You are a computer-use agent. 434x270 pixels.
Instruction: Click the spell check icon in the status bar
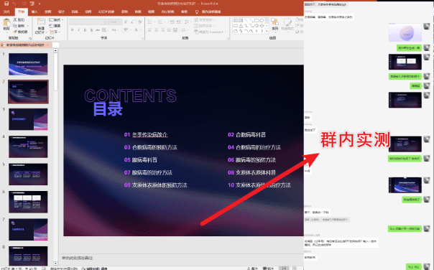tap(44, 269)
